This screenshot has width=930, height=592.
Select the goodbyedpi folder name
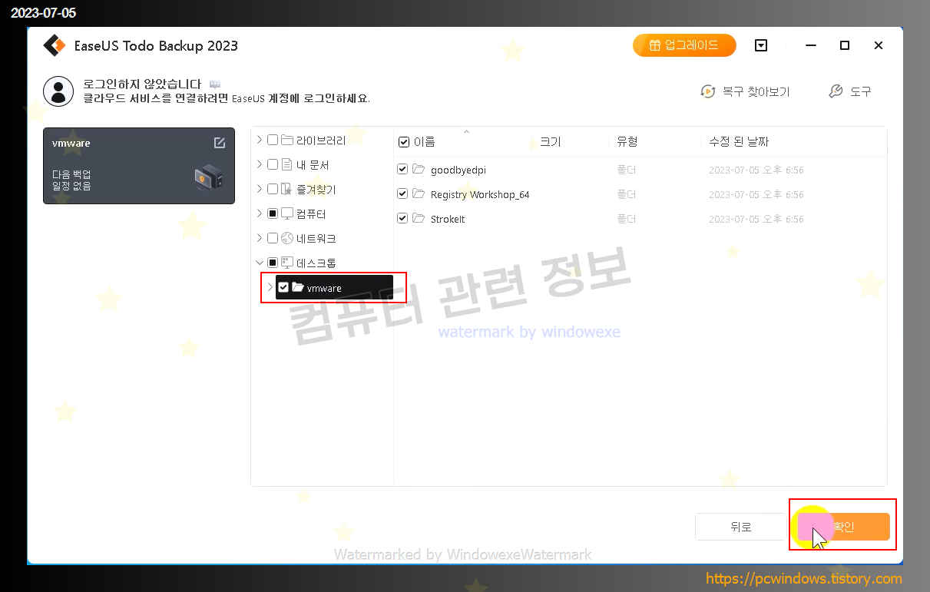(458, 170)
